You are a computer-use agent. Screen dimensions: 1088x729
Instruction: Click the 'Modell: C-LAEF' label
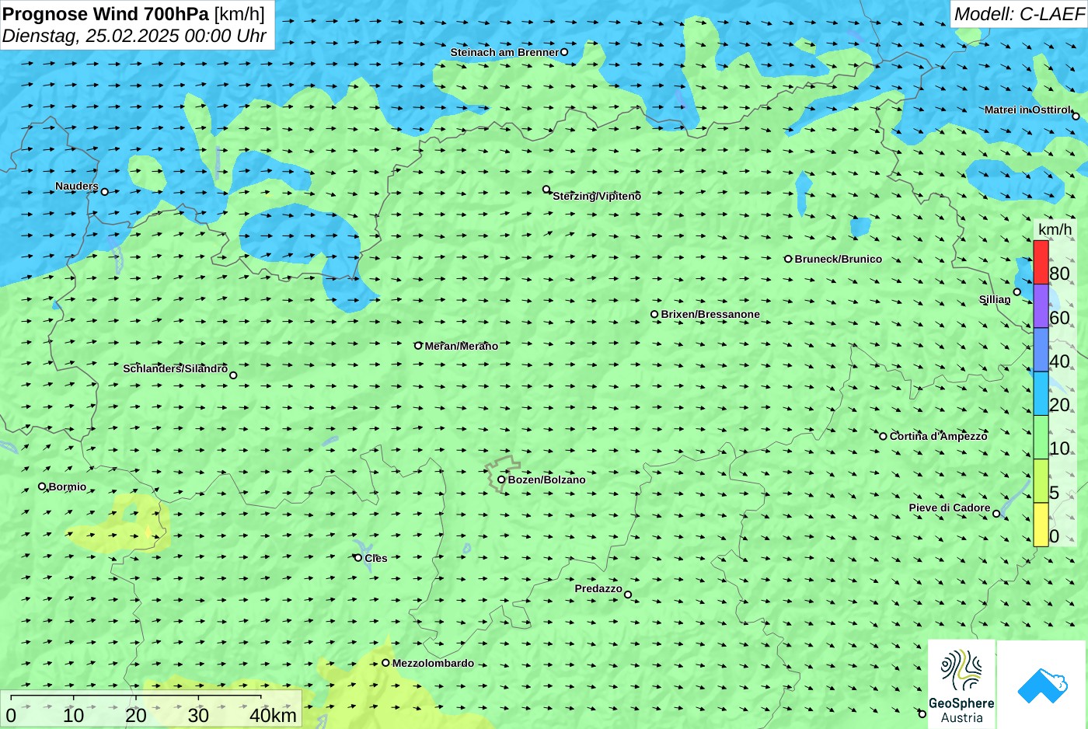1019,14
